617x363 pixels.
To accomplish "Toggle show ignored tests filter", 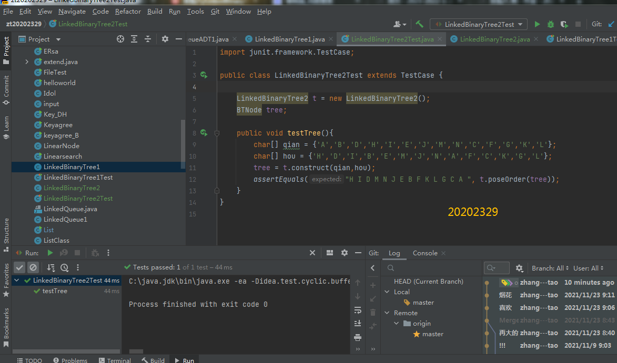I will click(33, 267).
